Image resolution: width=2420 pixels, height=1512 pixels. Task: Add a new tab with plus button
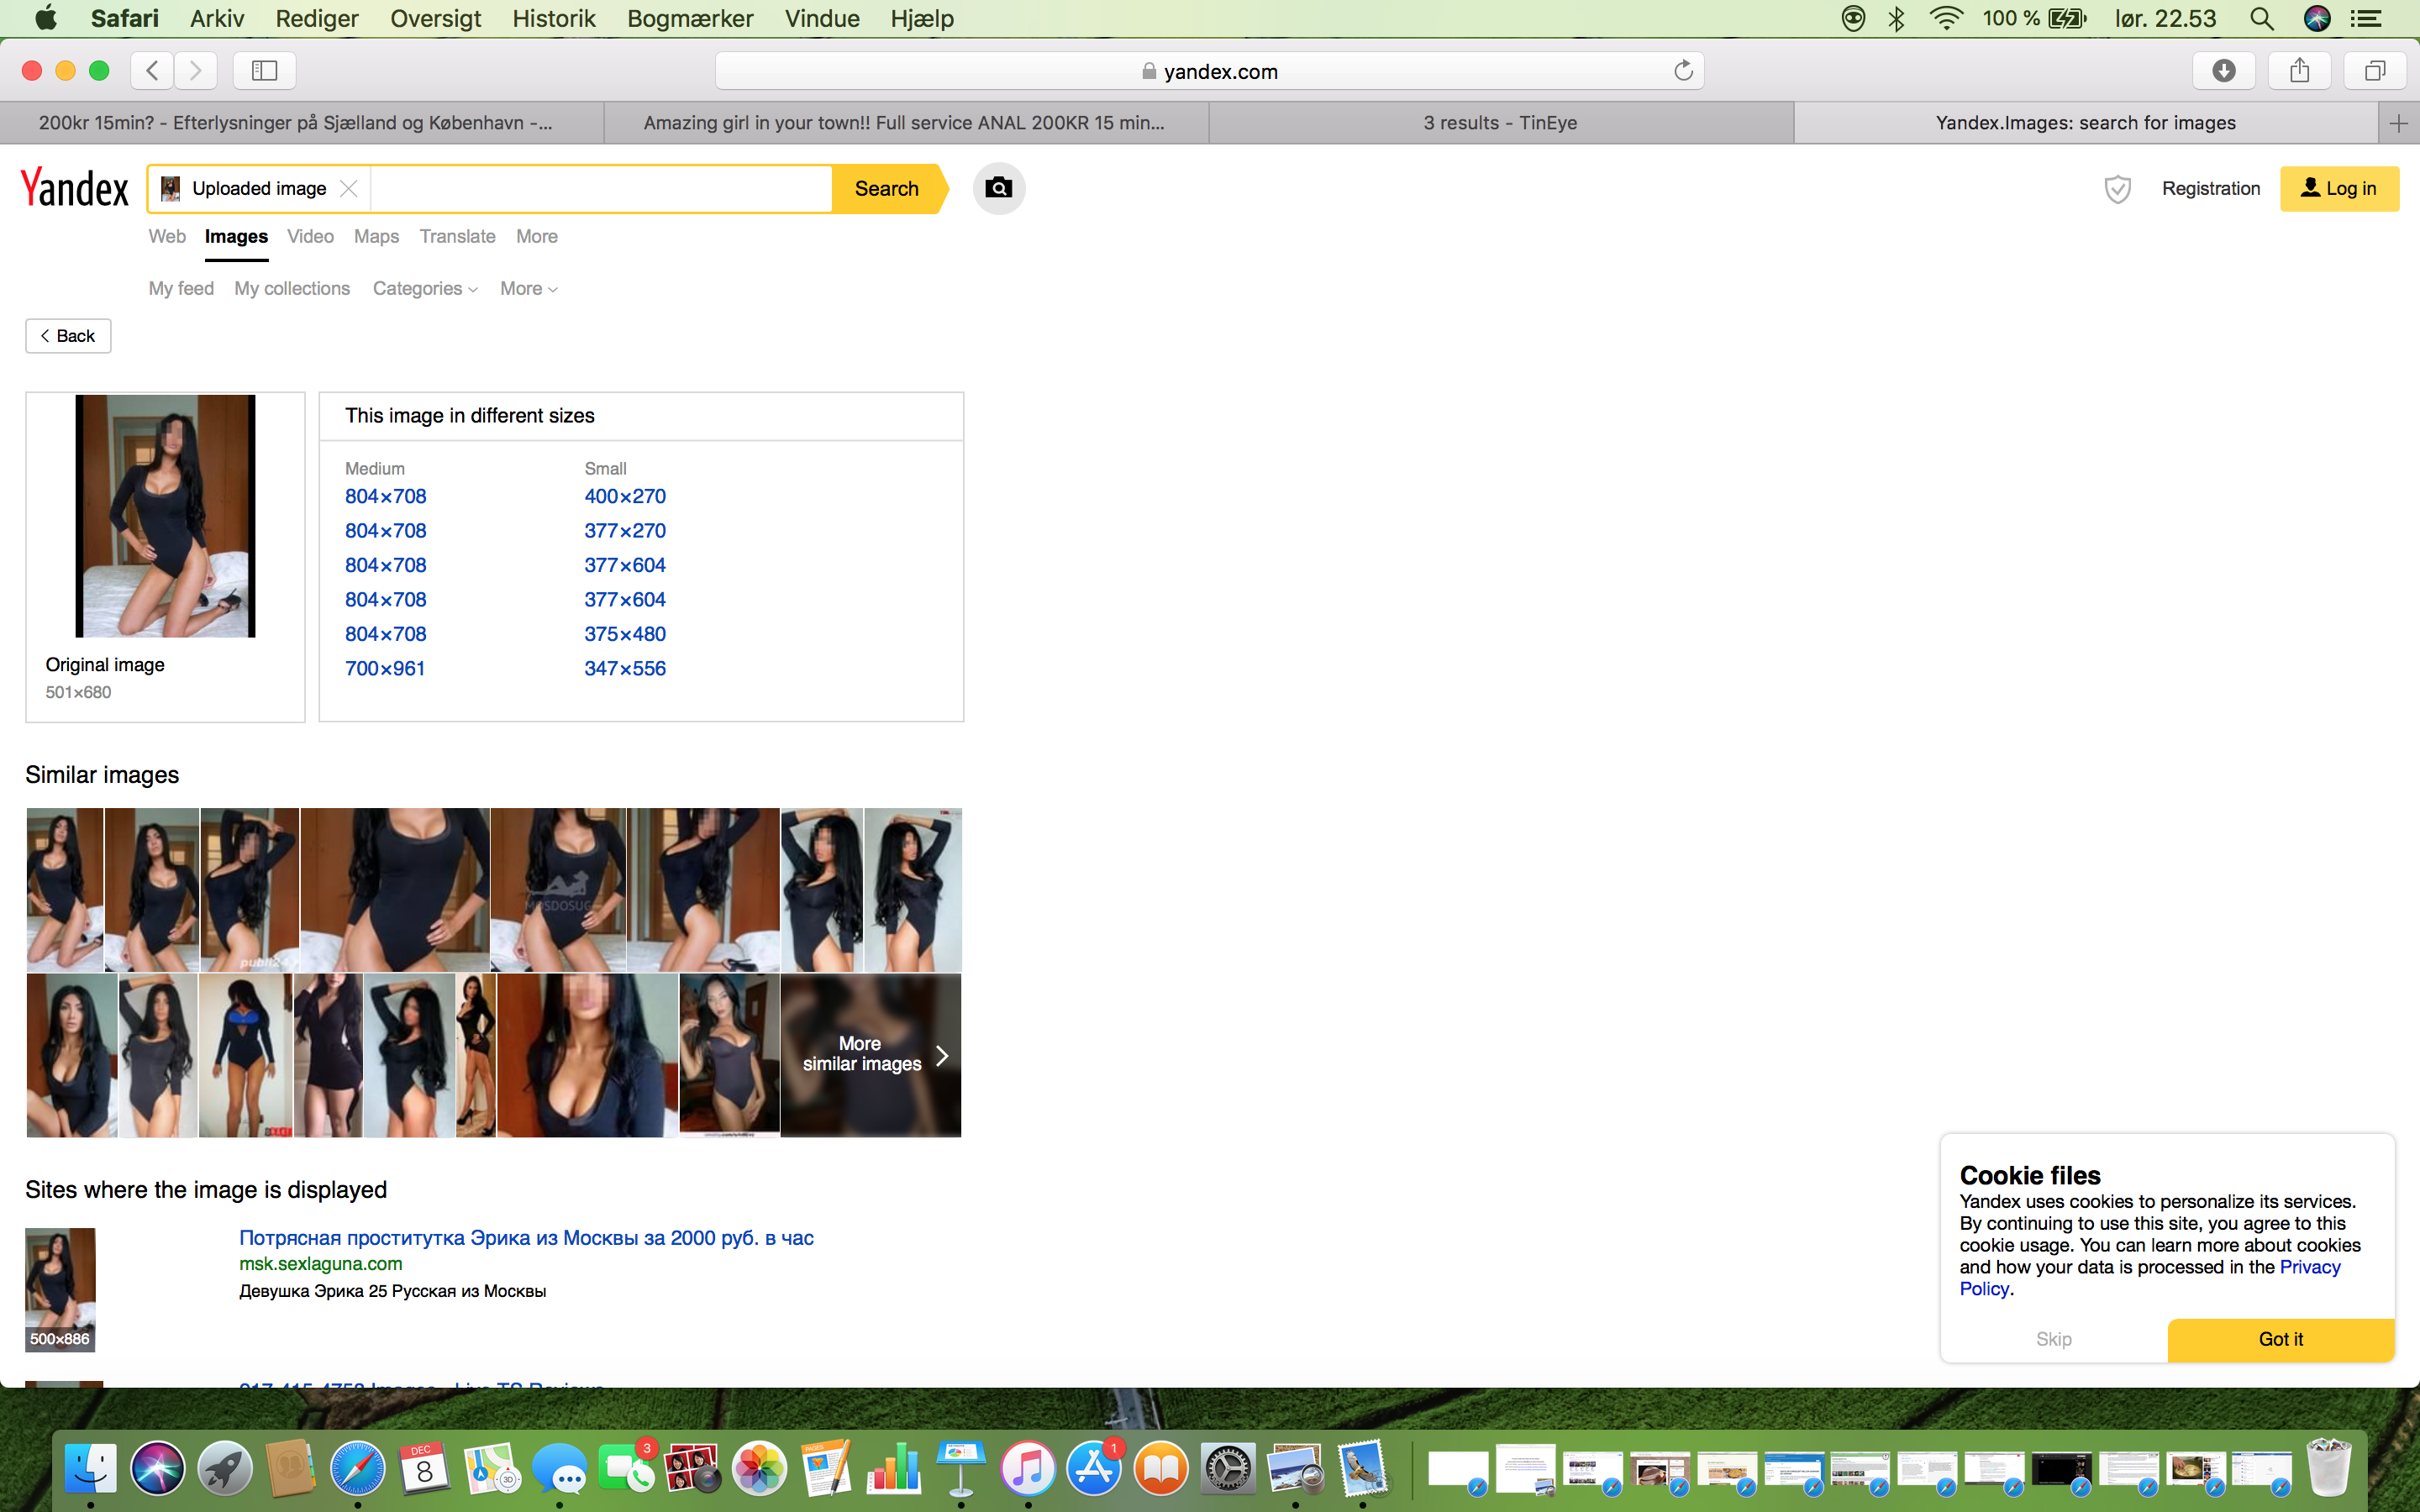2398,123
